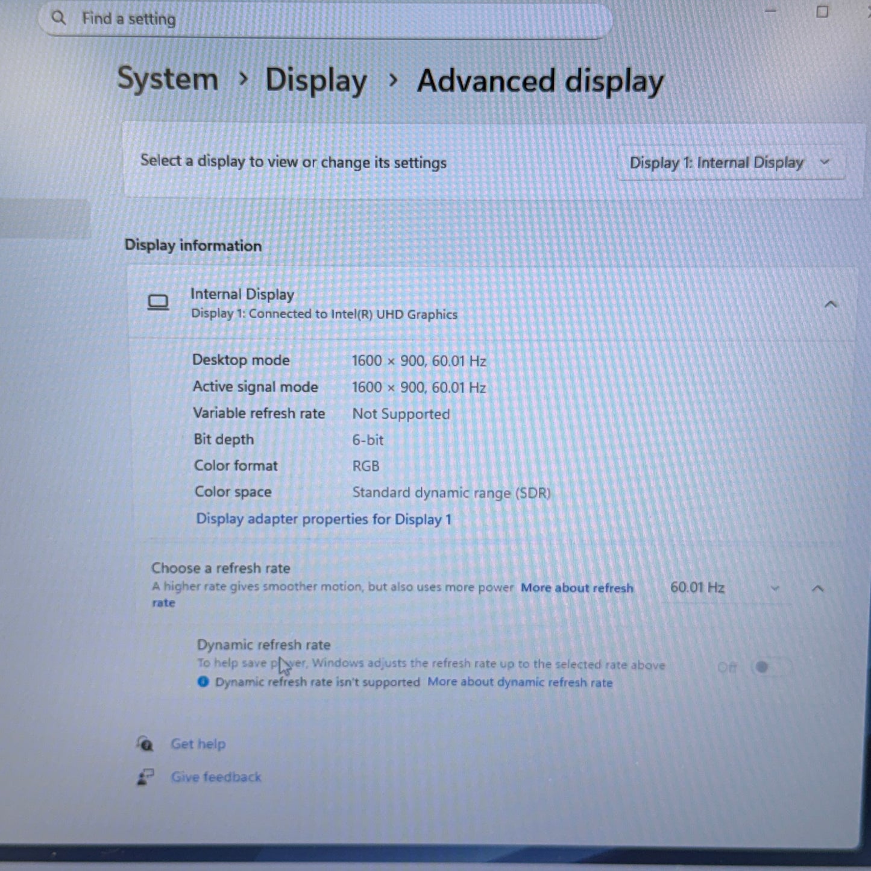
Task: Click the Get help link
Action: tap(198, 744)
